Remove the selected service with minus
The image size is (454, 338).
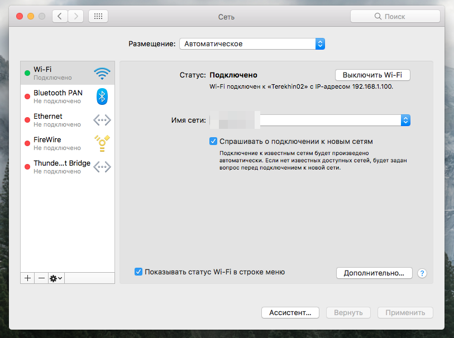tap(41, 278)
